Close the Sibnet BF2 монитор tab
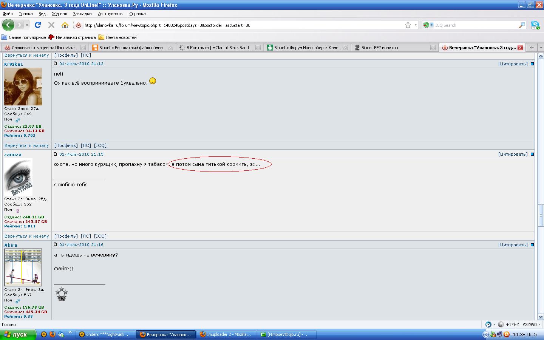Viewport: 544px width, 340px height. point(433,48)
